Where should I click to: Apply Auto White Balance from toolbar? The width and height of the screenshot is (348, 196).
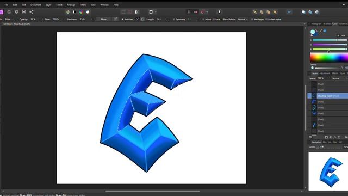(88, 12)
